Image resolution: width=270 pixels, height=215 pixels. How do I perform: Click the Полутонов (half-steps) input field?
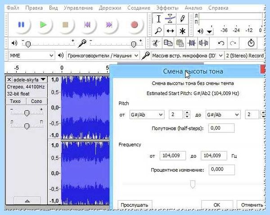coord(221,128)
